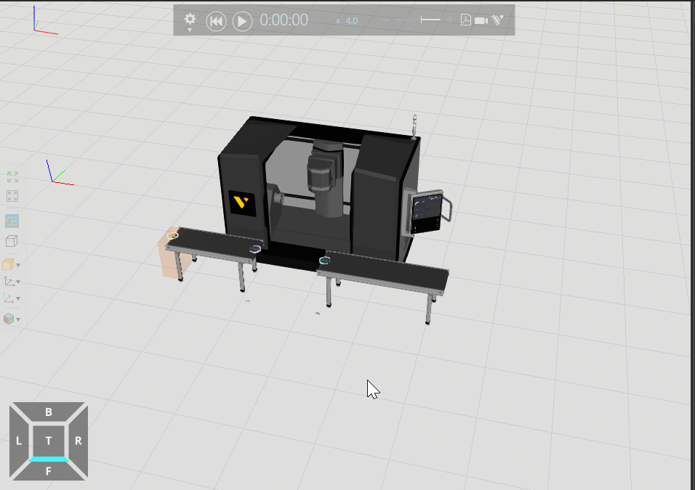This screenshot has width=695, height=490.
Task: Export the scene to 3D PDF
Action: pos(465,20)
